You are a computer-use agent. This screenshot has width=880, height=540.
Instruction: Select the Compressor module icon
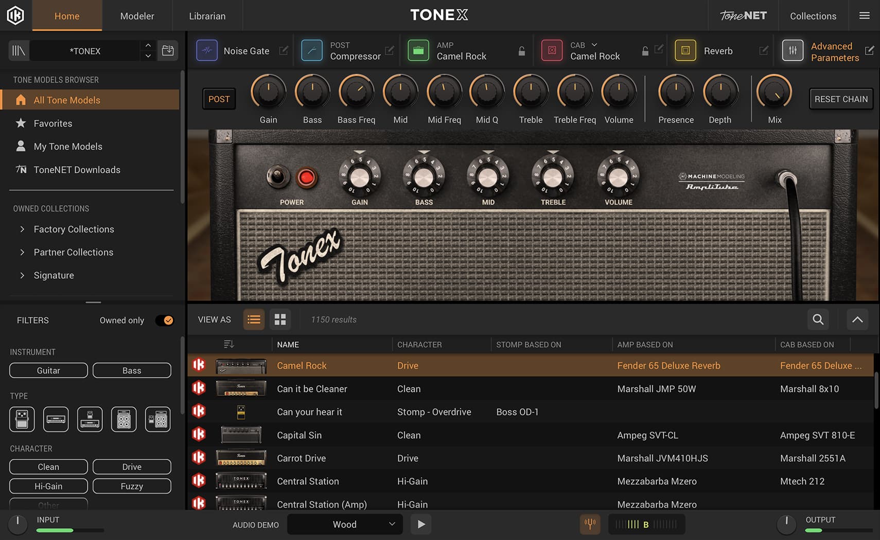[312, 51]
